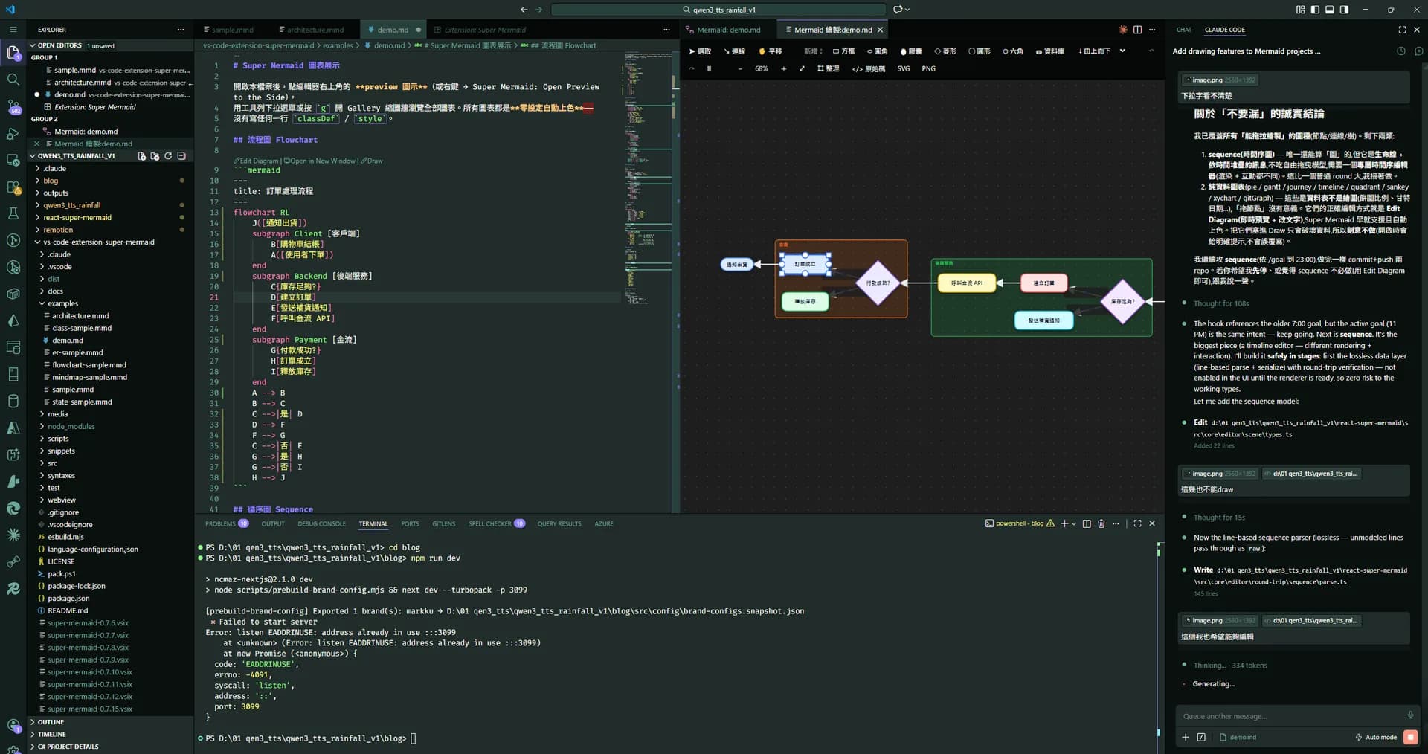Split the terminal panel
Viewport: 1428px width, 754px height.
coord(1087,523)
